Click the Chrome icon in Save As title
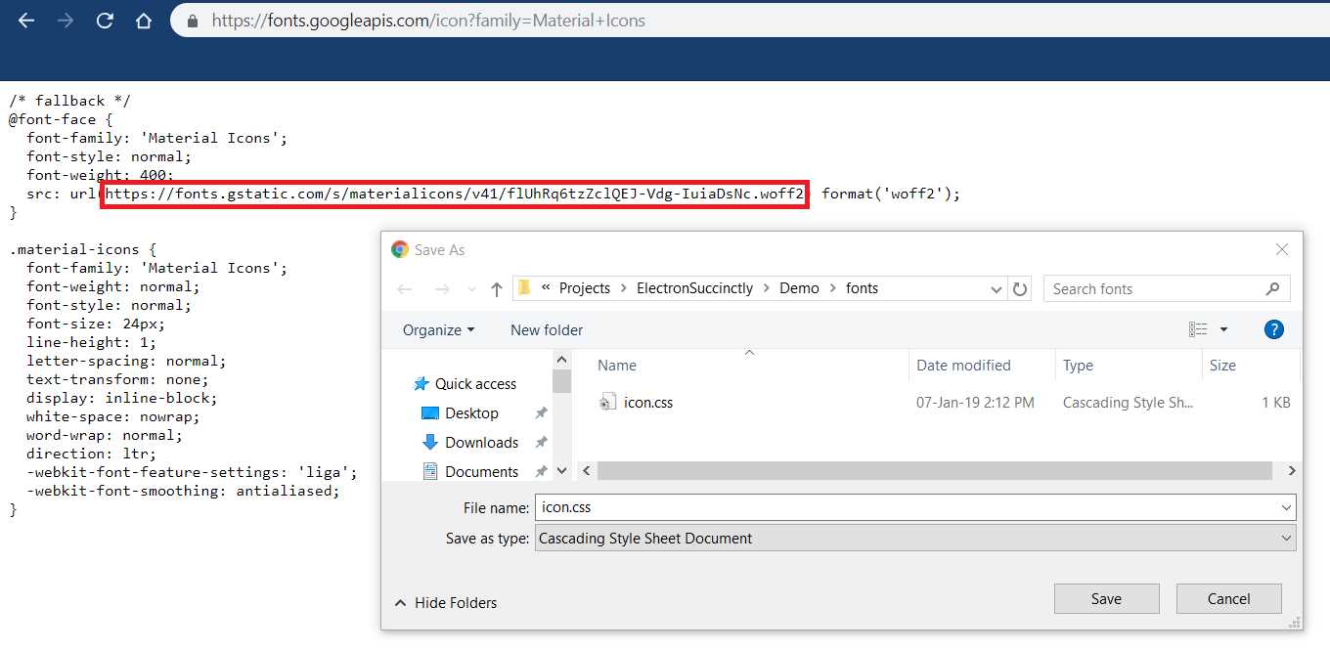Viewport: 1330px width, 650px height. (x=399, y=249)
